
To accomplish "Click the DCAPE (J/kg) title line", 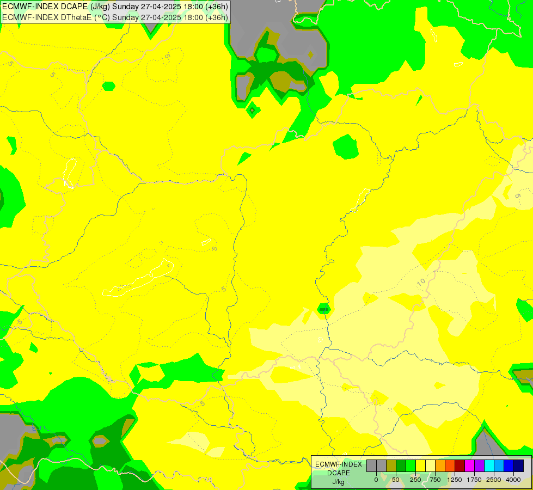I will point(115,7).
